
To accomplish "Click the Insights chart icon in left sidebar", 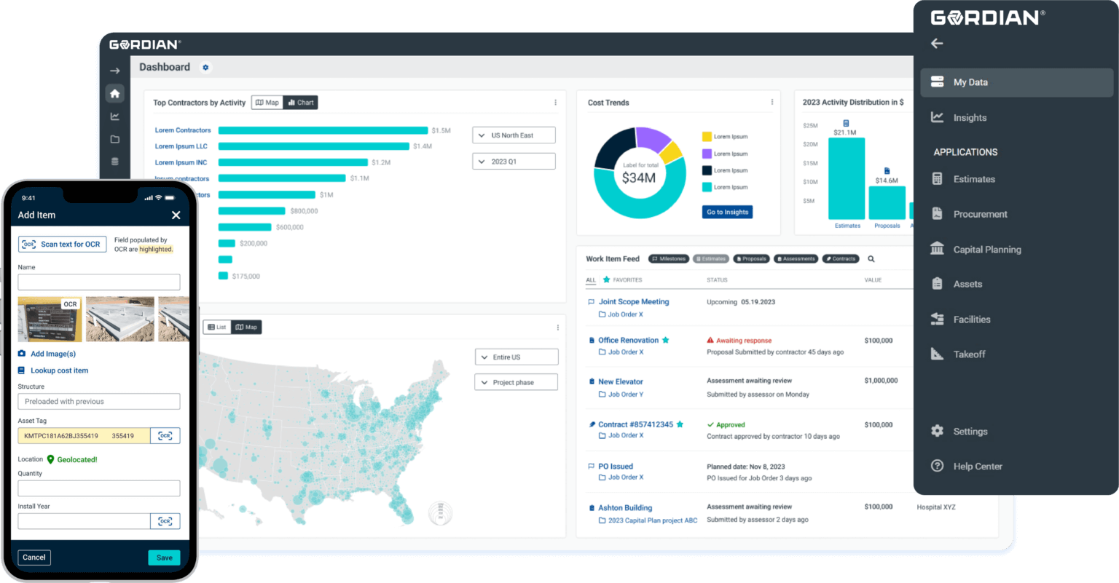I will pos(114,116).
